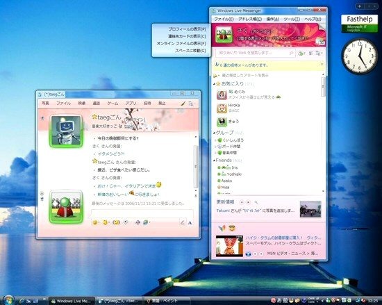Click the contact list layout icon
Image resolution: width=382 pixels, height=305 pixels.
[311, 53]
